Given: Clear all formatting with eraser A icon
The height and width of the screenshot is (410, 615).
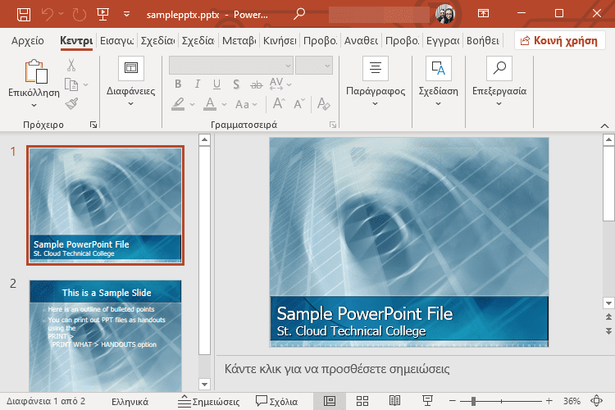Looking at the screenshot, I should (324, 103).
